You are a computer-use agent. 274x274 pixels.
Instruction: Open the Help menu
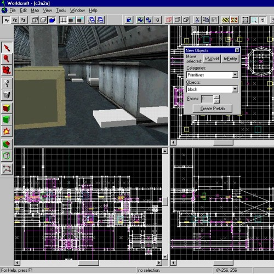coord(93,10)
